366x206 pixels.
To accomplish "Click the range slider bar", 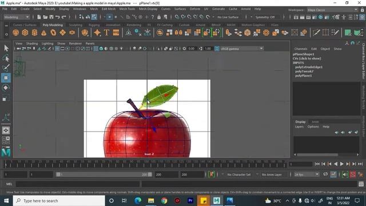I will tap(104, 175).
